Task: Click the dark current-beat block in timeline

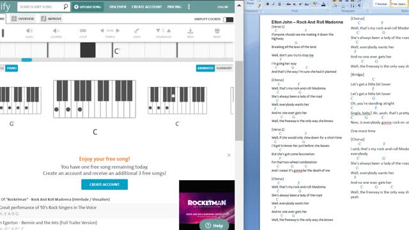Action: click(88, 50)
